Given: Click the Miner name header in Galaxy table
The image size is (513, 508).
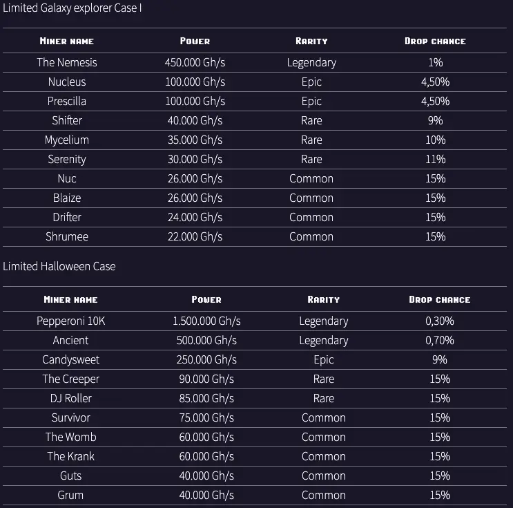Looking at the screenshot, I should (x=67, y=41).
